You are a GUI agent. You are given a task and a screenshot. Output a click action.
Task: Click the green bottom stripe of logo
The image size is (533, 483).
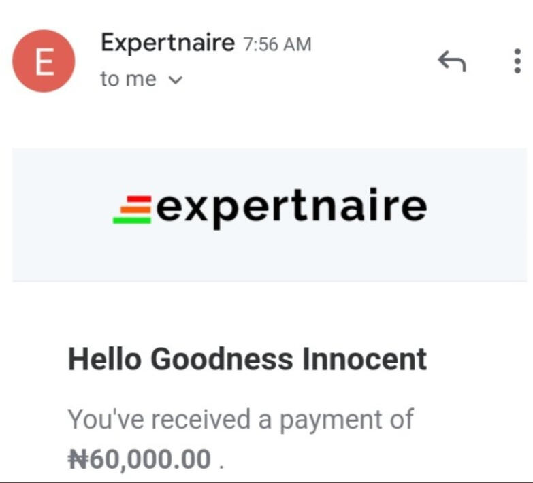[131, 220]
